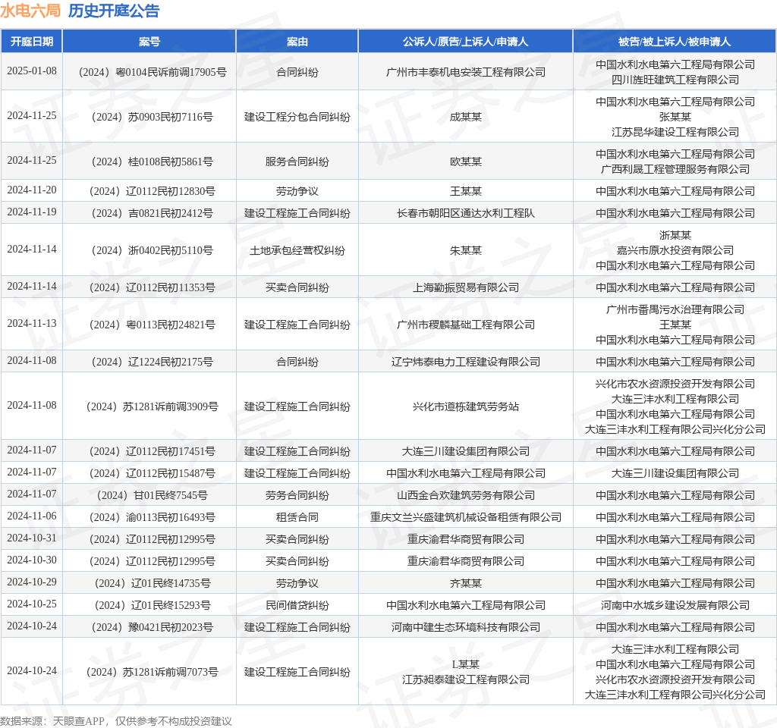Click the cause 土地承包经营权纠纷
Viewport: 777px width, 728px height.
297,250
